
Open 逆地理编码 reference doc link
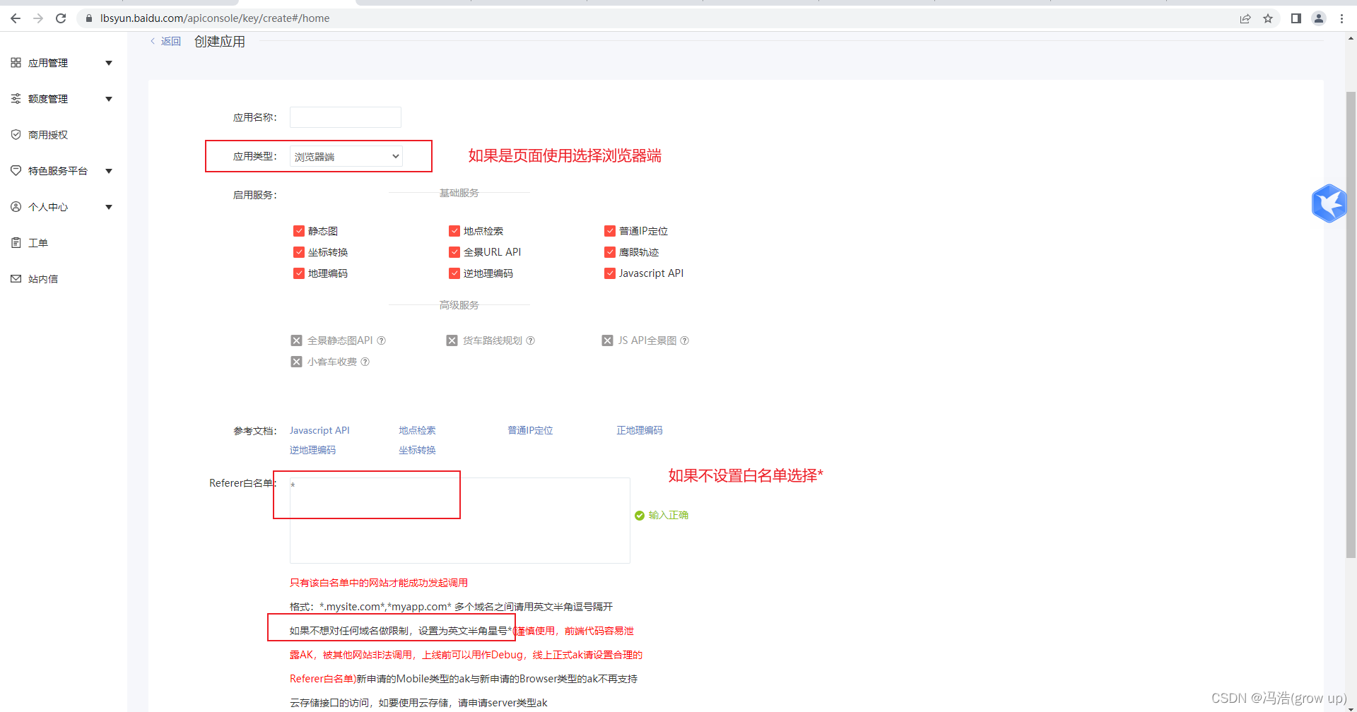312,450
